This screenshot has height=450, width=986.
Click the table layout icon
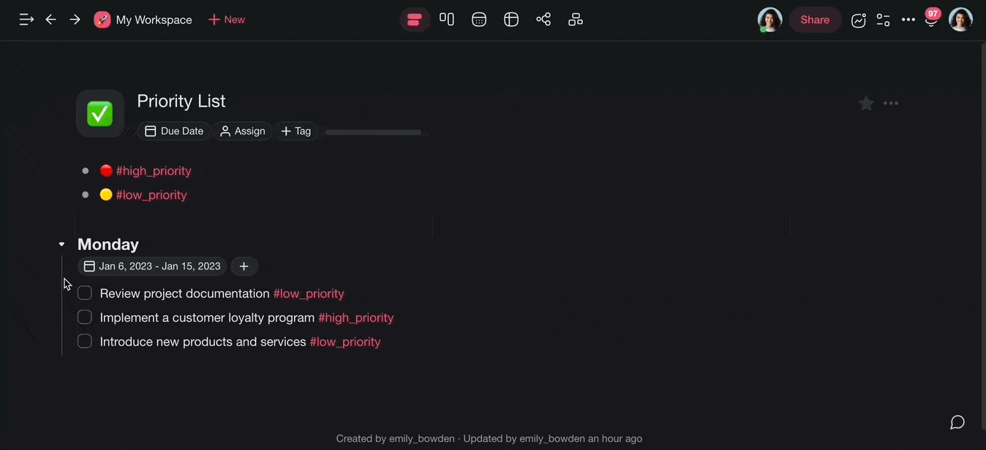(511, 20)
